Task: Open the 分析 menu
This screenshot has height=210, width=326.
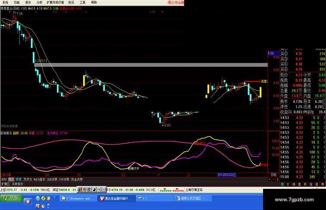Action: (x=39, y=3)
